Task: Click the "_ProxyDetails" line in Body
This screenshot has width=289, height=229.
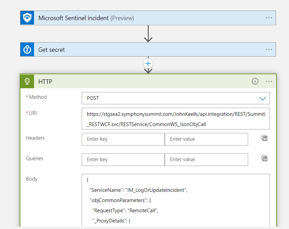Action: [x=111, y=221]
